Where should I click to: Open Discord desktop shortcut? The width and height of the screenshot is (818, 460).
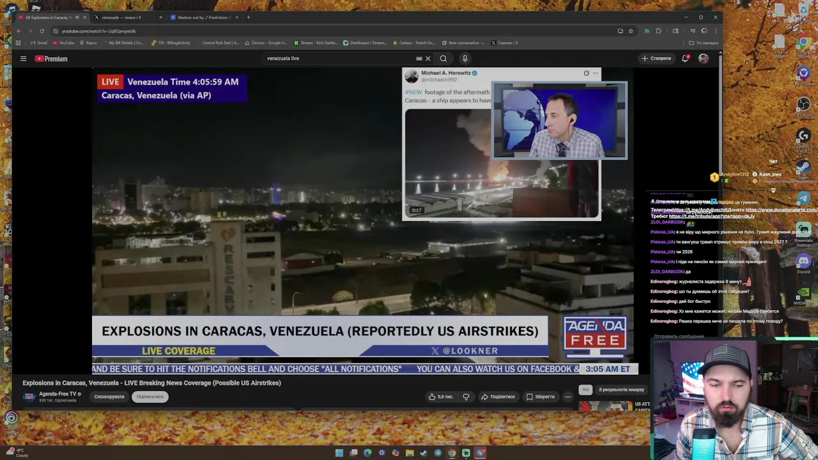[804, 264]
